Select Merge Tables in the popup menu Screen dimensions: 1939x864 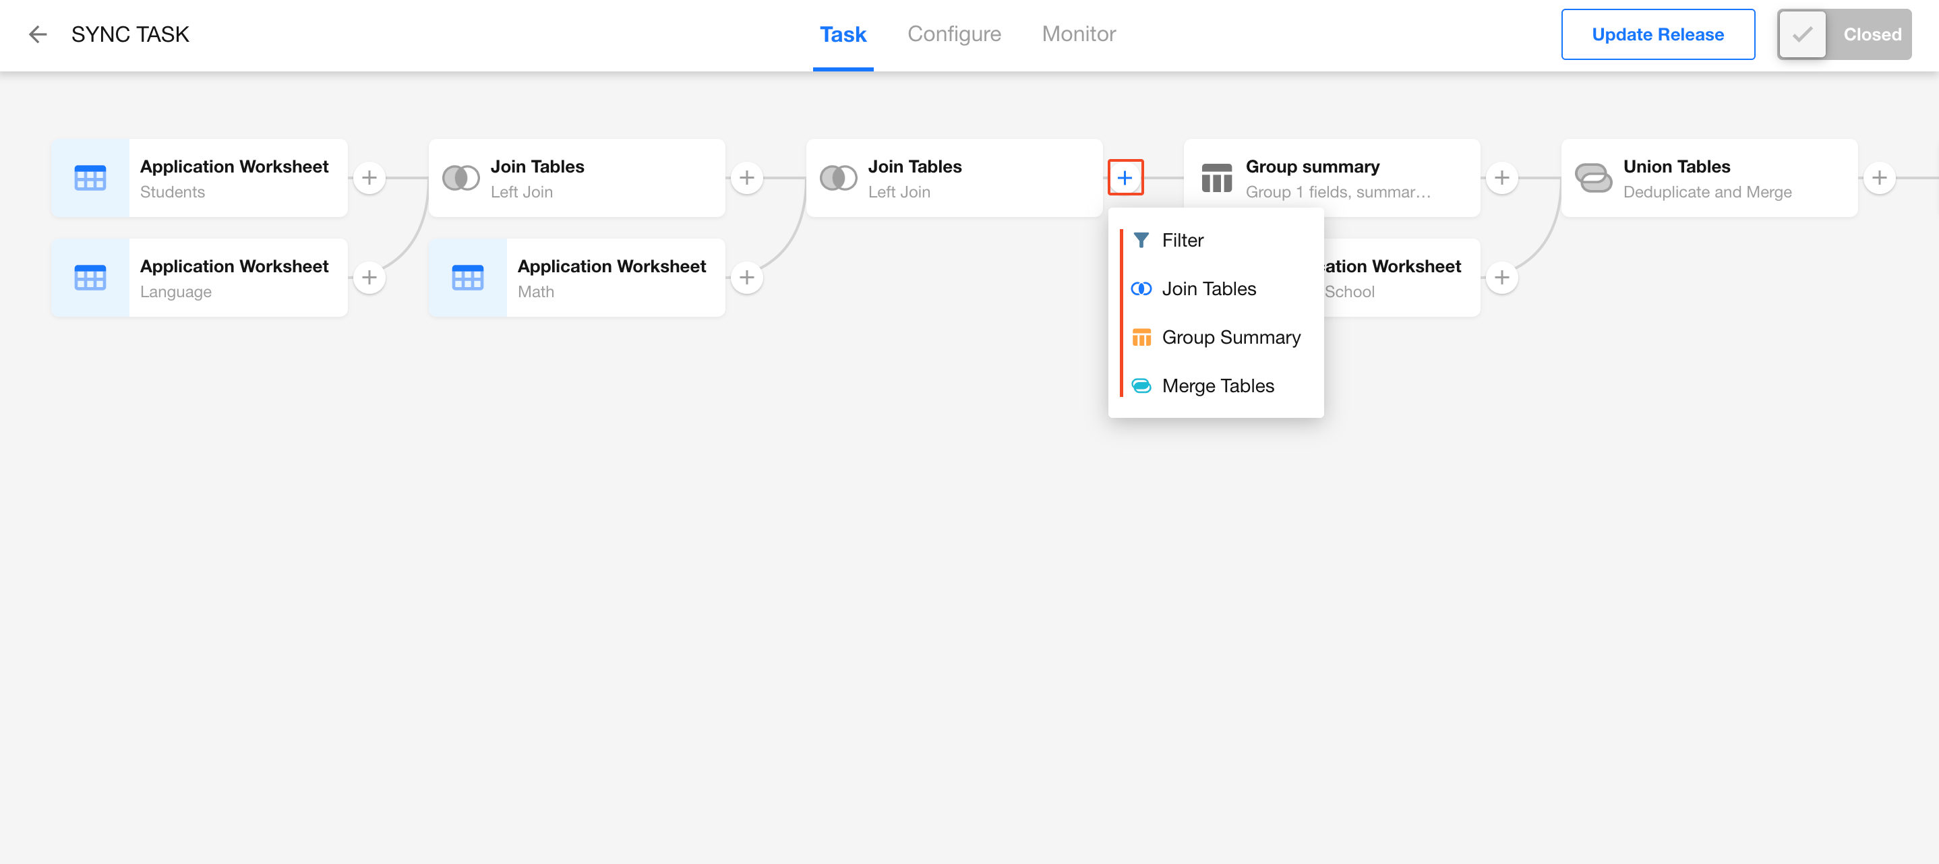(1217, 386)
